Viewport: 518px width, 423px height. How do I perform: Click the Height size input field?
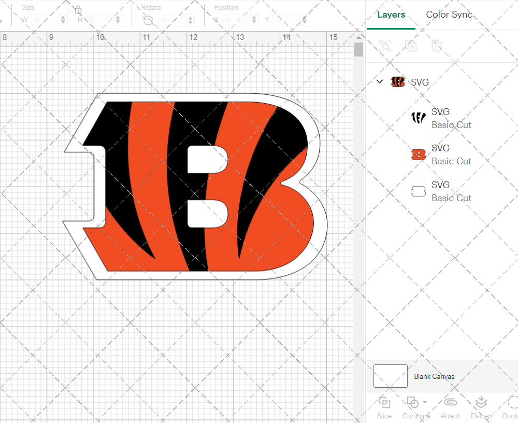point(100,20)
